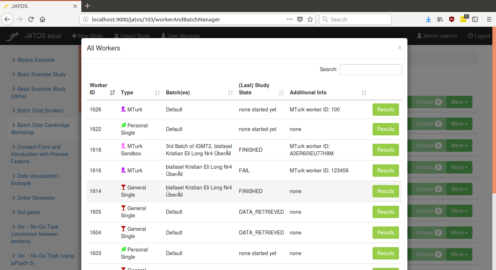Screen dimensions: 496x270
Task: Open Results for worker 1605
Action: tap(386, 212)
